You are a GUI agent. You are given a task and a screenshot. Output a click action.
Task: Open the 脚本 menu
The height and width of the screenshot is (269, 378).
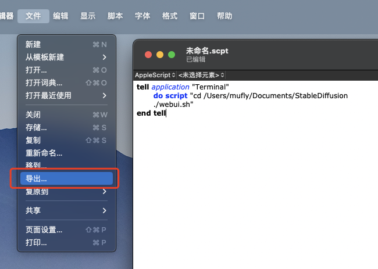coord(115,16)
